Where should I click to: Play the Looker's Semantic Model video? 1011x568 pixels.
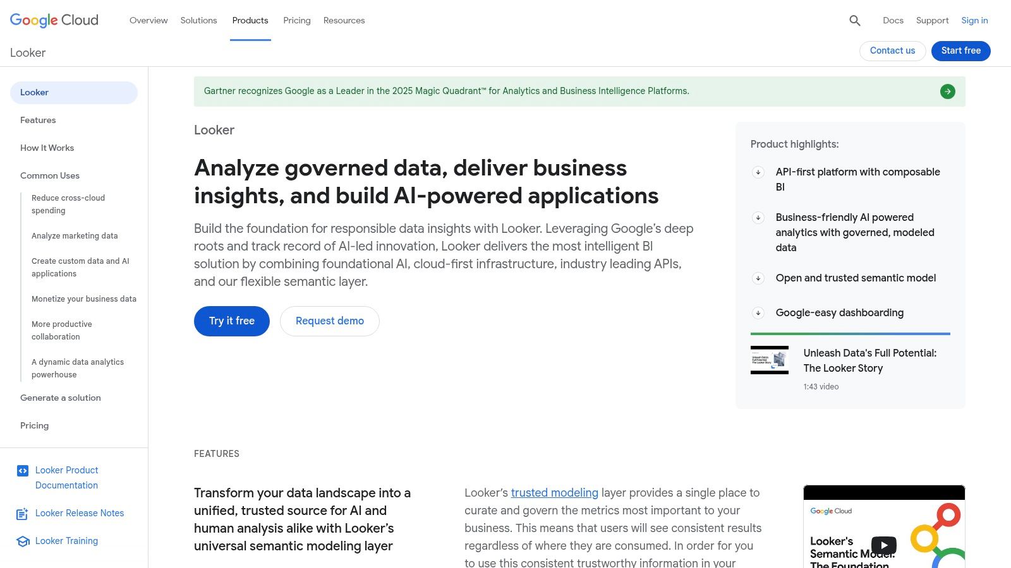(x=883, y=545)
